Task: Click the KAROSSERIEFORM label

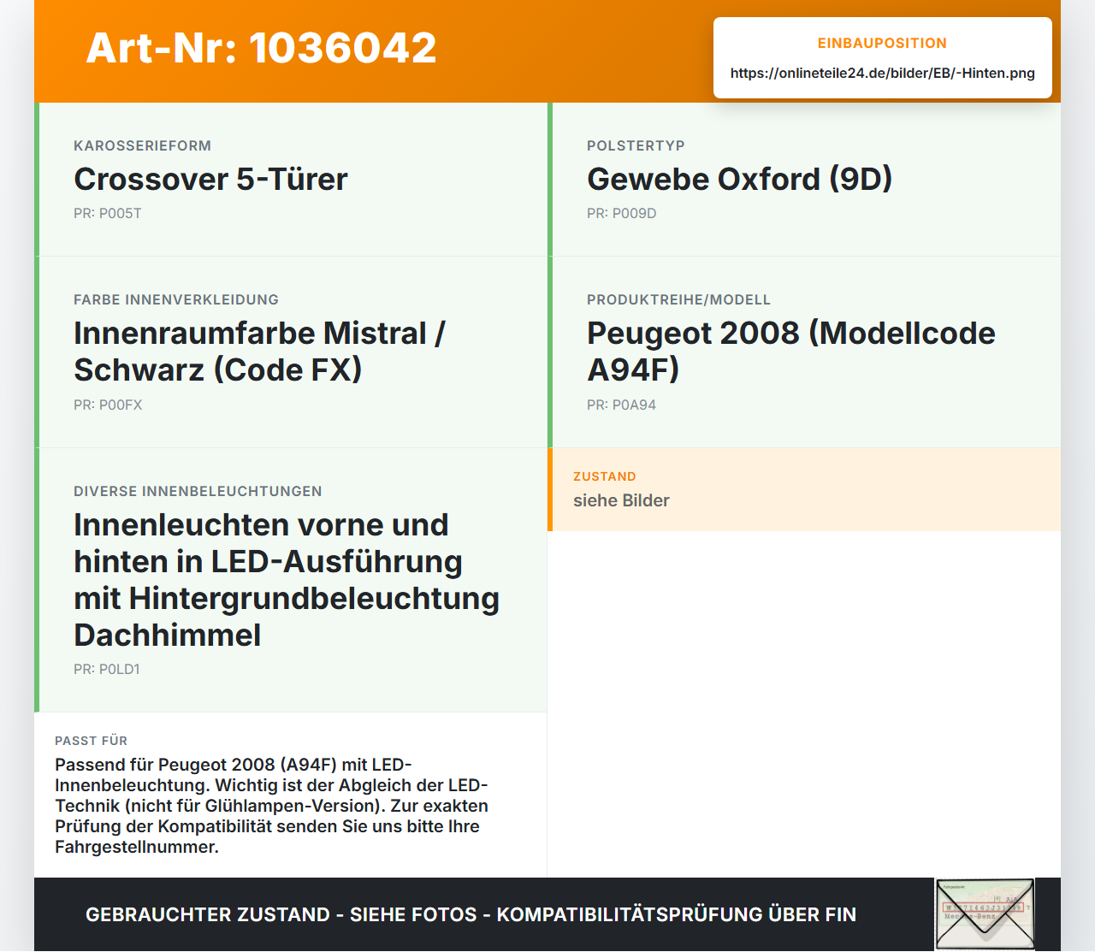Action: coord(142,145)
